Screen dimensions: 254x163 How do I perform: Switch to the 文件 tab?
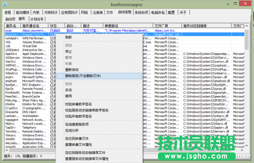click(110, 13)
